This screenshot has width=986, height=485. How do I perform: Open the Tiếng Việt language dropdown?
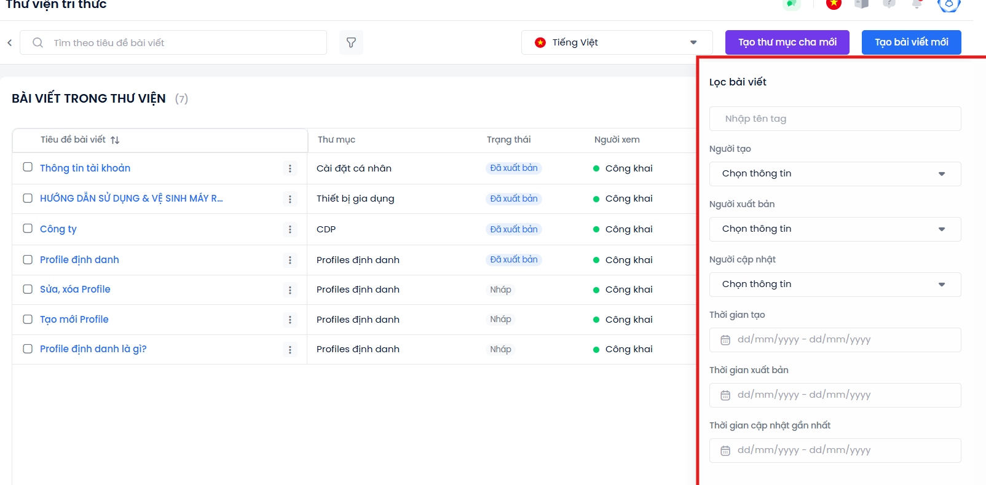point(617,42)
